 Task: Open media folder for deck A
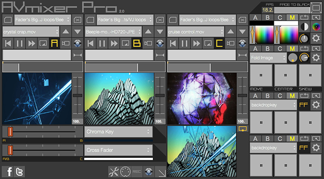(x=8, y=20)
